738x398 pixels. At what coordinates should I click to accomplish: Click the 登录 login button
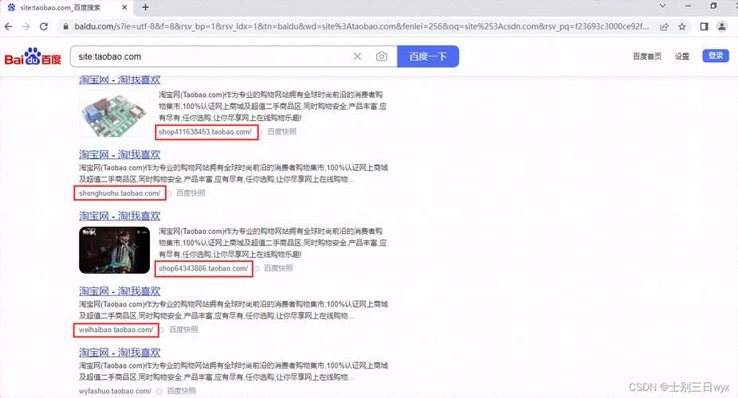point(715,56)
